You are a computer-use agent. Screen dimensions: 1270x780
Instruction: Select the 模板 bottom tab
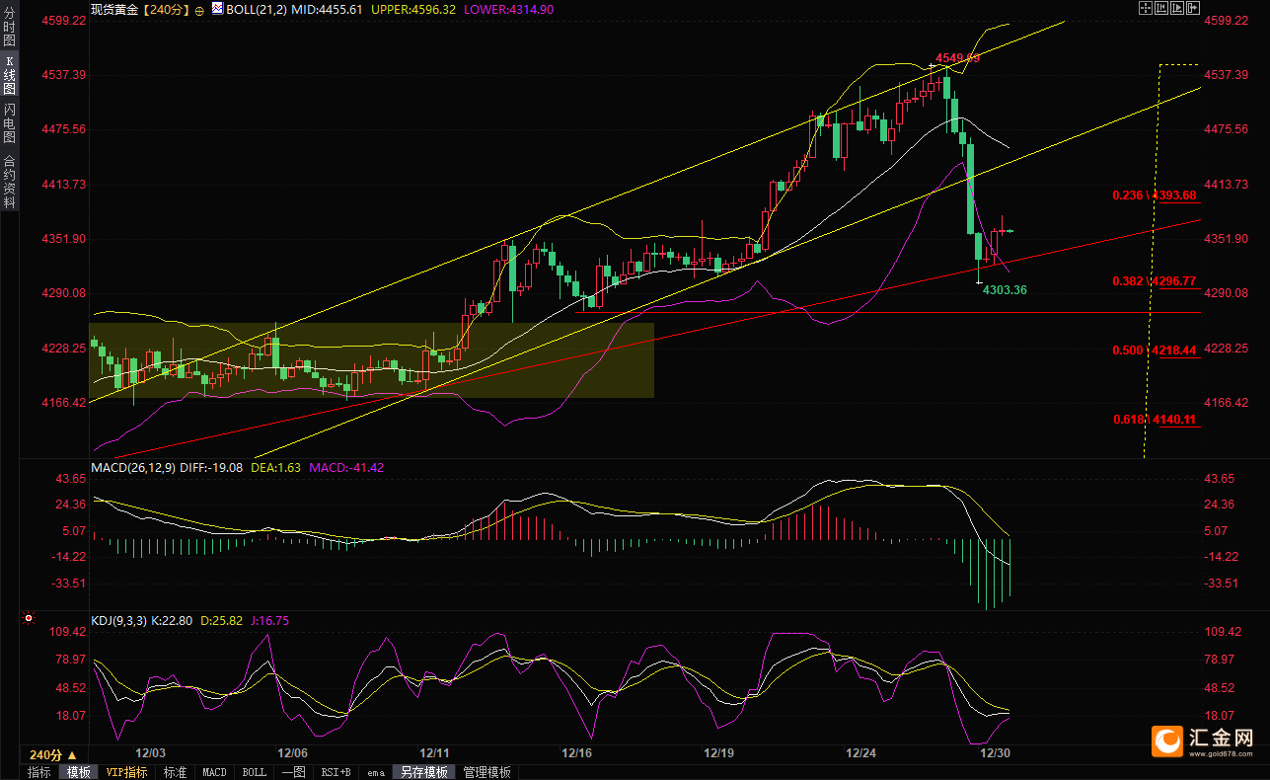point(79,772)
